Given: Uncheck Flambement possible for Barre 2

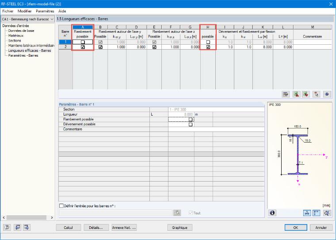Looking at the screenshot, I should 83,47.
